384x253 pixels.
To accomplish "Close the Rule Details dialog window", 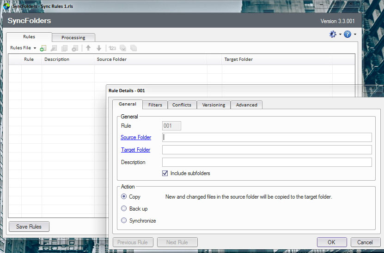I will pos(373,88).
